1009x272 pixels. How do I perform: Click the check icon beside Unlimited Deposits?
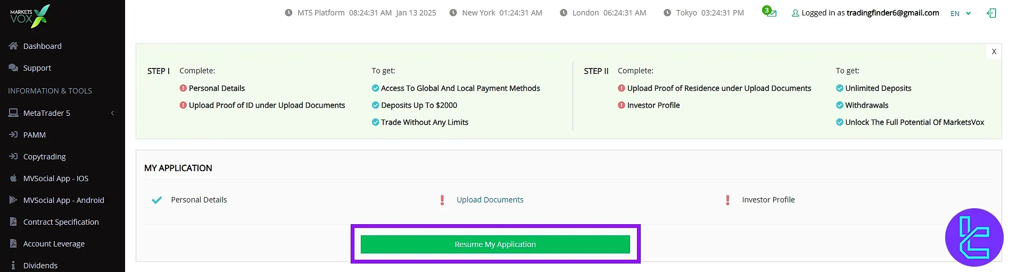click(840, 88)
